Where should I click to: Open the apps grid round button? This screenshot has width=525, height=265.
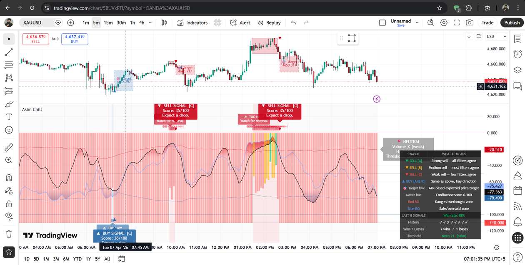click(518, 238)
